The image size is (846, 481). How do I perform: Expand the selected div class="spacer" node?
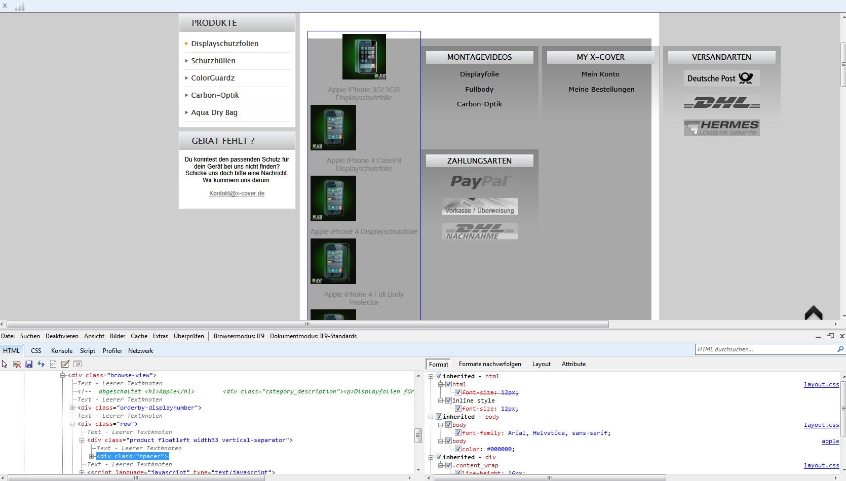click(92, 457)
